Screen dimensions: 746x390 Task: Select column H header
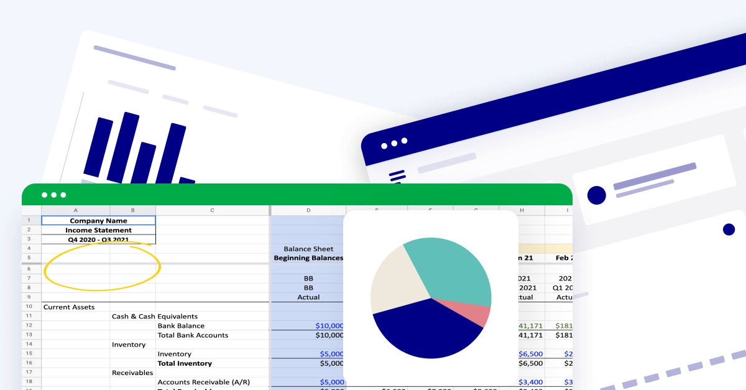[522, 210]
